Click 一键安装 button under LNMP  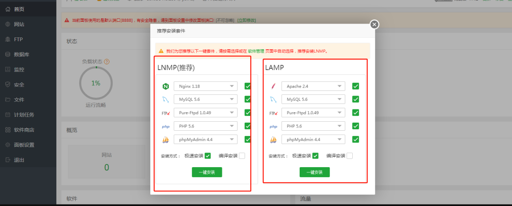pos(207,172)
